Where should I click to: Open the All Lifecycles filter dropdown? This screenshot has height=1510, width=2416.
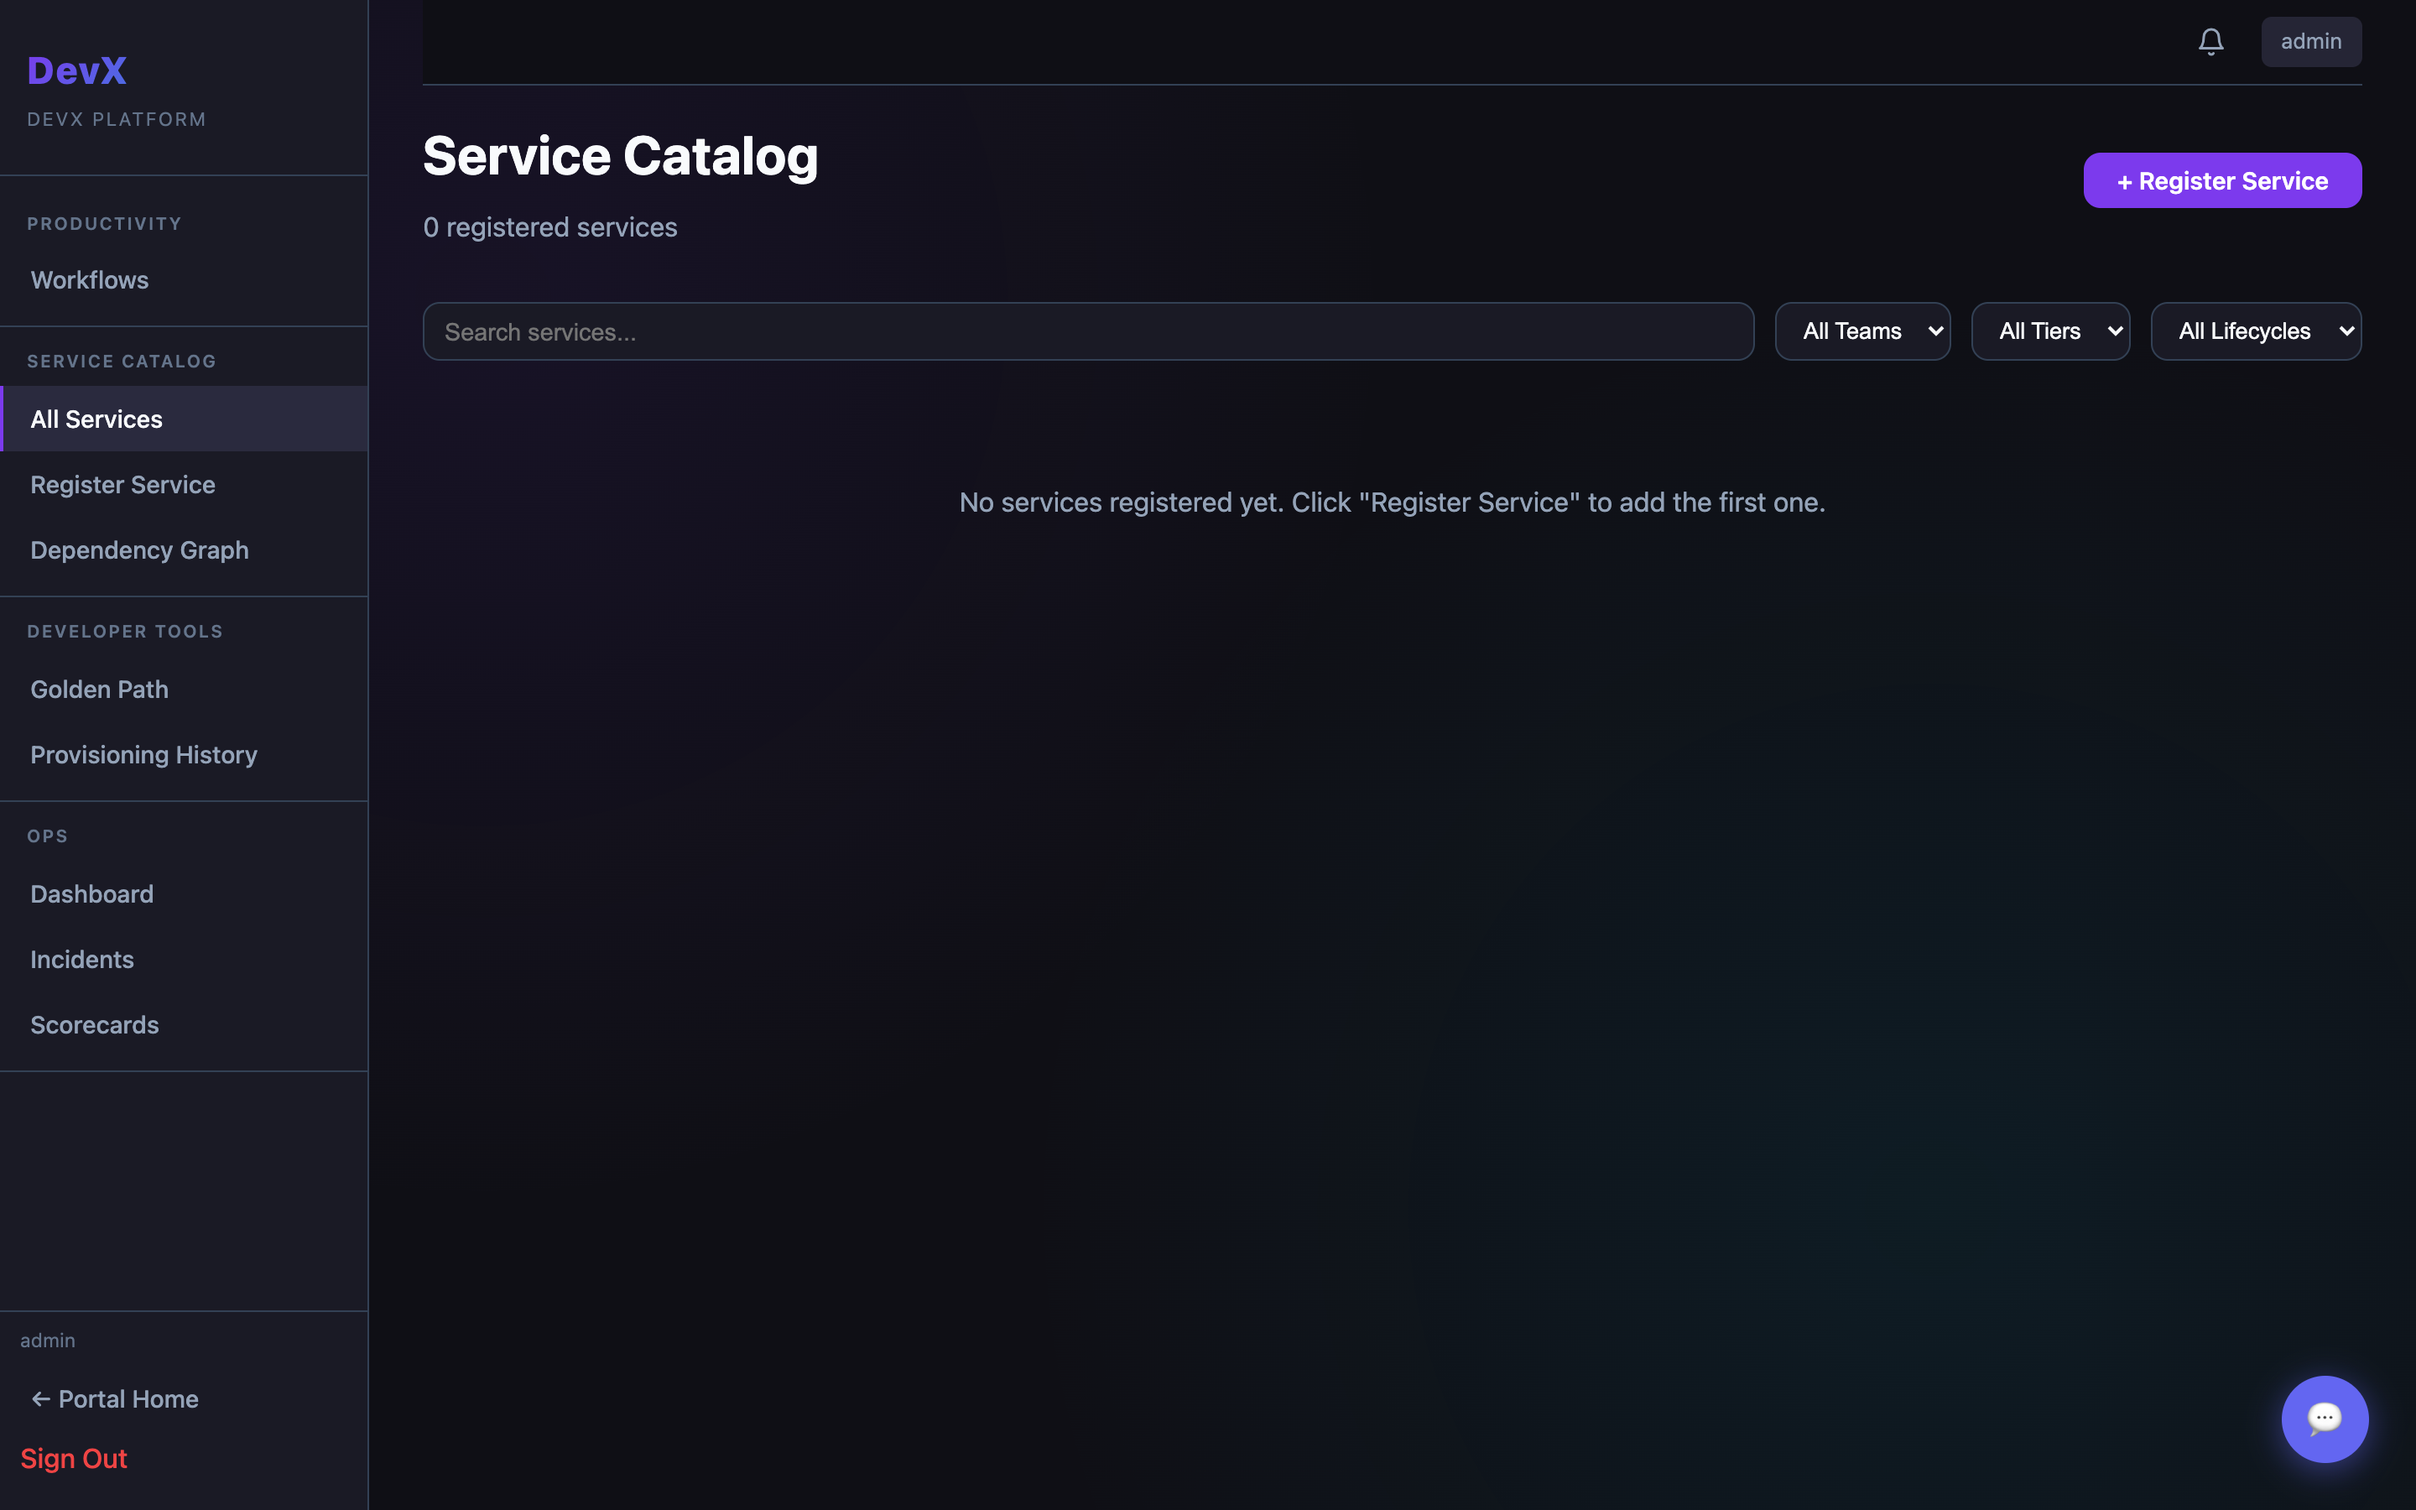click(2255, 331)
